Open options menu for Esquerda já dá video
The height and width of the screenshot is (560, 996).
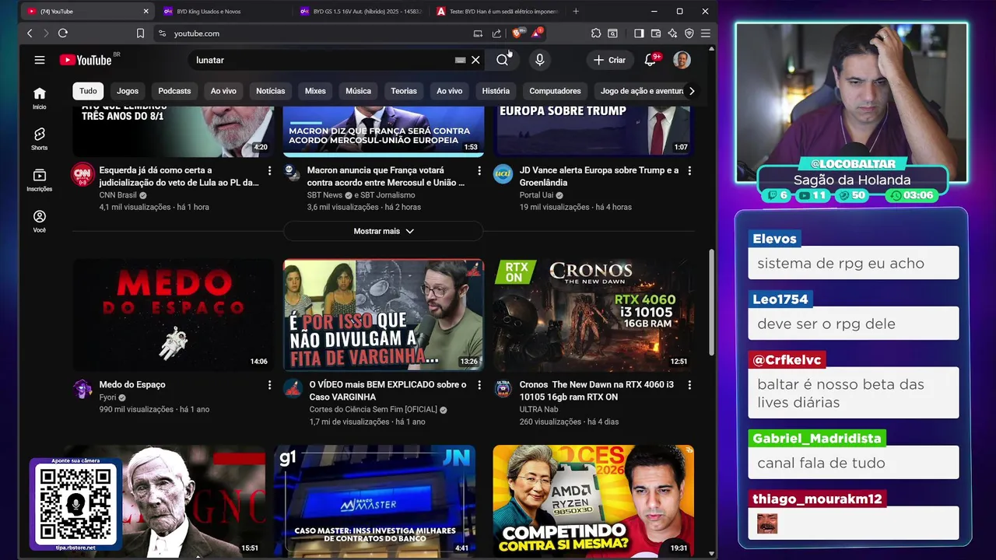pyautogui.click(x=270, y=170)
